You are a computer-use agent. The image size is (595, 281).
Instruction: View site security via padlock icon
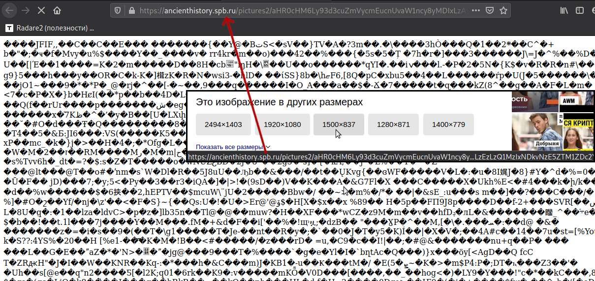pos(131,10)
